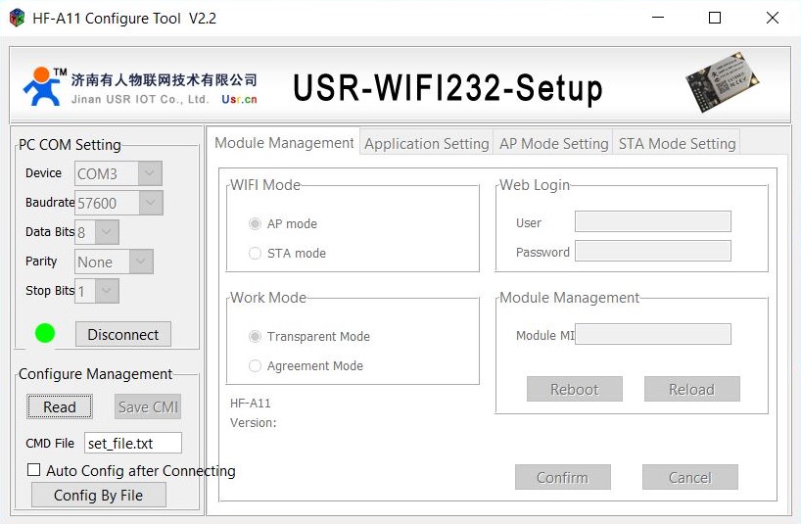Click the CMD File set_file.txt field
Screen dimensions: 801x524
133,443
